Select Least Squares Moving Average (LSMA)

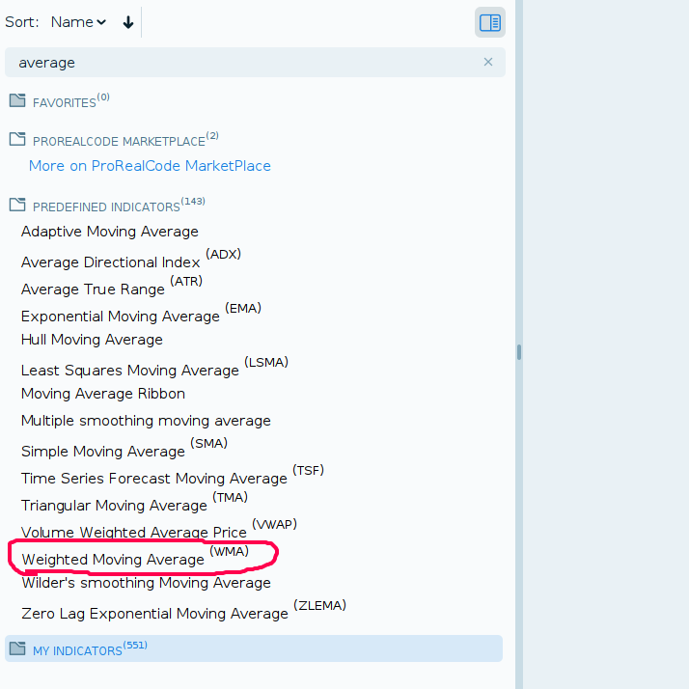[154, 368]
